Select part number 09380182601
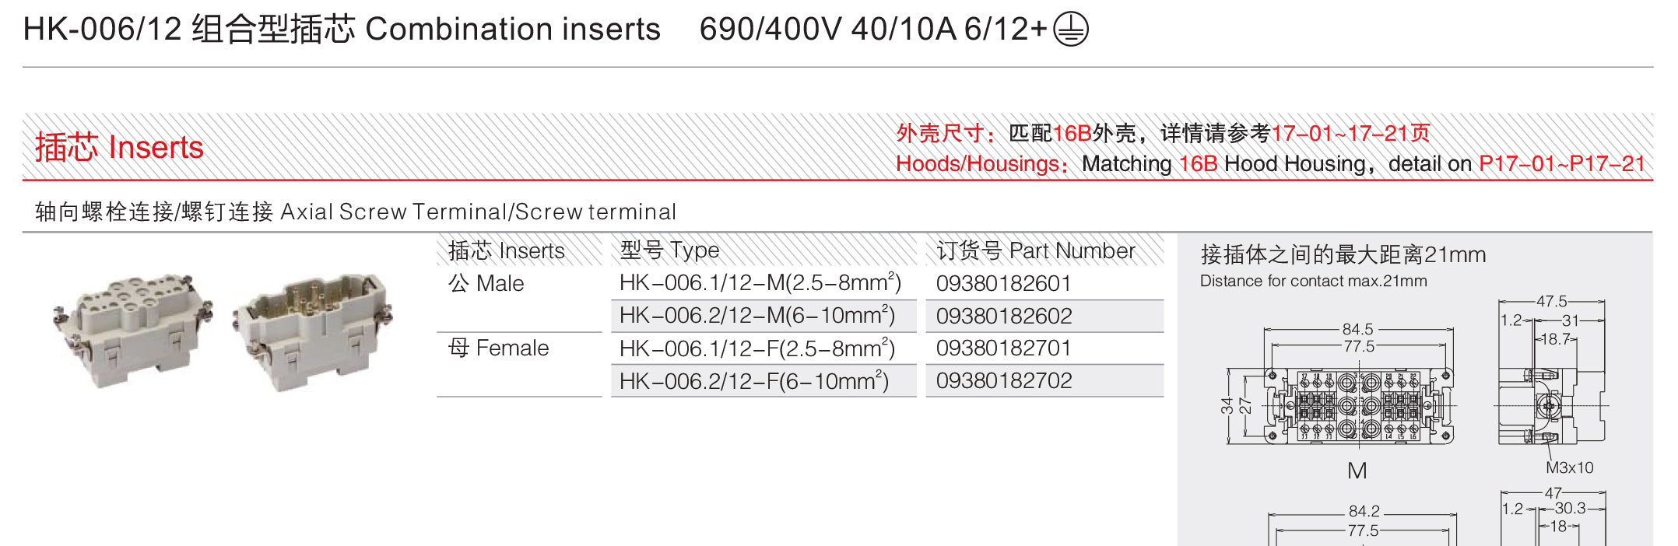The height and width of the screenshot is (546, 1678). tap(1004, 283)
